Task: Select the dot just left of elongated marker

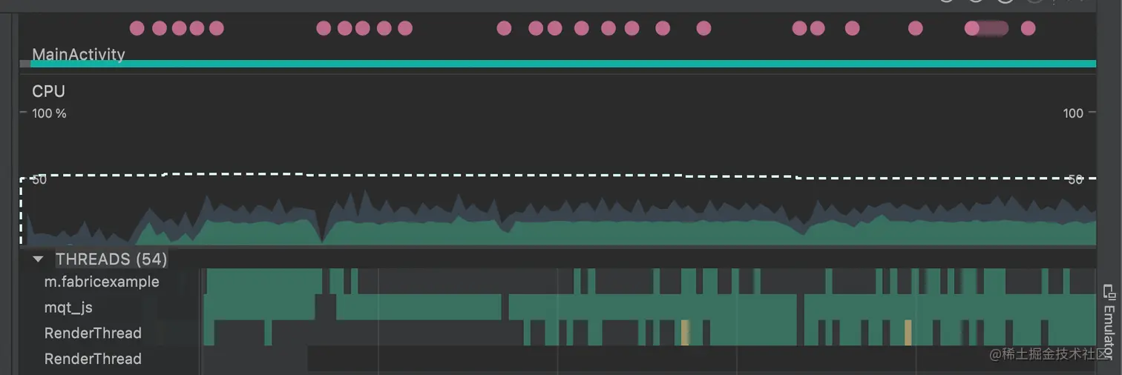Action: coord(916,28)
